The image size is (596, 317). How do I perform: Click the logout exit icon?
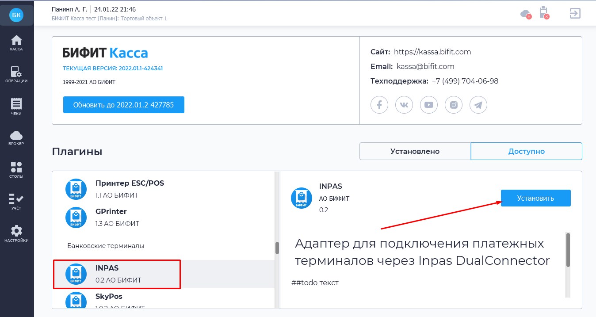[575, 13]
